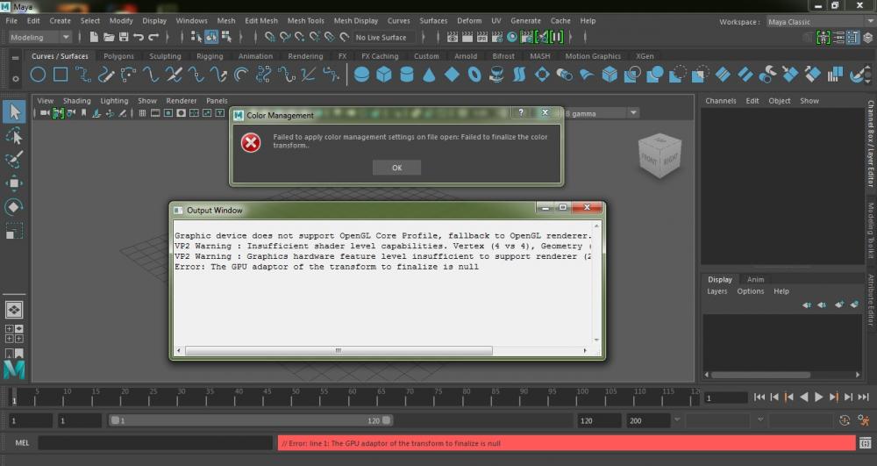Choose the Rotate tool in toolbox
Screen dimensions: 877x466
coord(14,207)
